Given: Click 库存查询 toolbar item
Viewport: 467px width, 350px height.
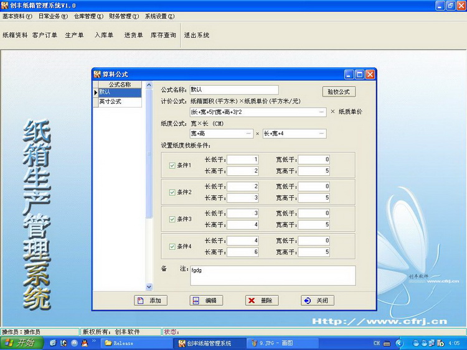Looking at the screenshot, I should pos(163,35).
